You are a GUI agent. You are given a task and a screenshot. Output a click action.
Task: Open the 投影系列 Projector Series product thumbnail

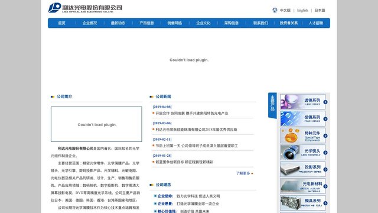(302, 170)
